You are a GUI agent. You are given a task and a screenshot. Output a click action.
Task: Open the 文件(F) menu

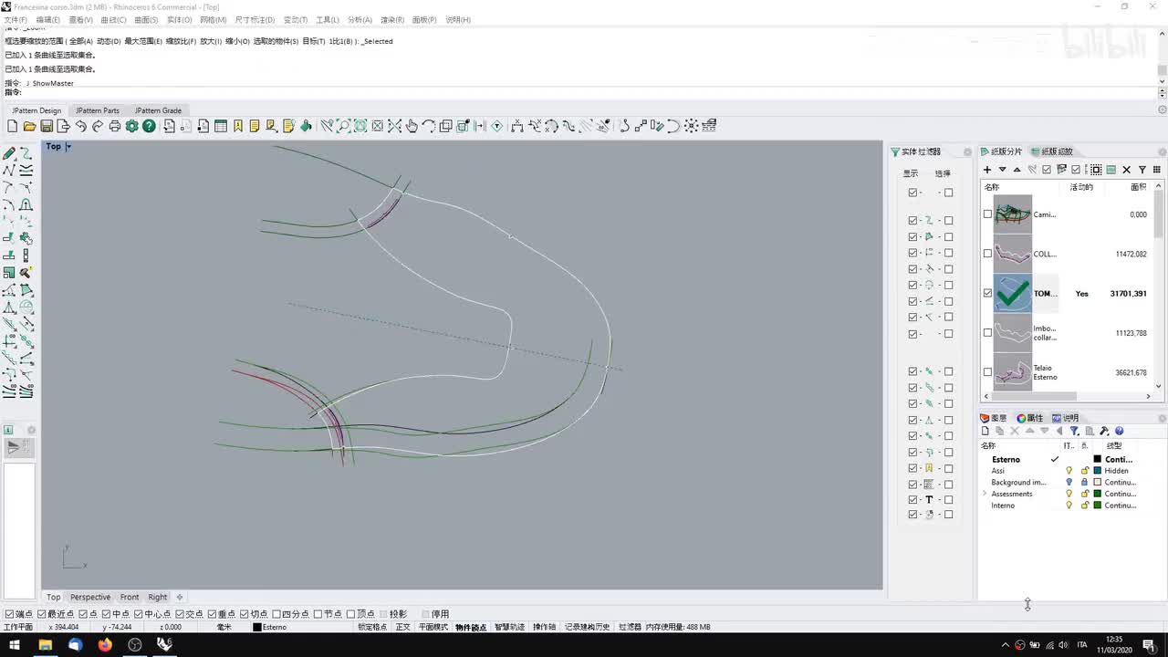(x=16, y=19)
